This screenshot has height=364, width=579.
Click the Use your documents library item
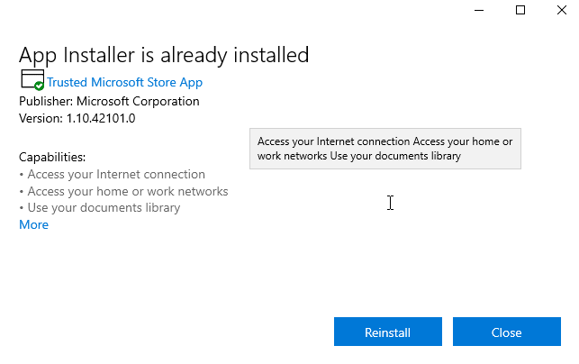104,207
